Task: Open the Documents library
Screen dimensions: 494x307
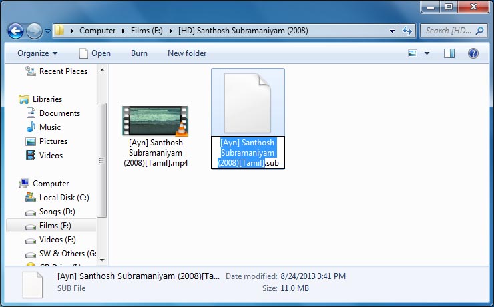Action: click(x=59, y=113)
